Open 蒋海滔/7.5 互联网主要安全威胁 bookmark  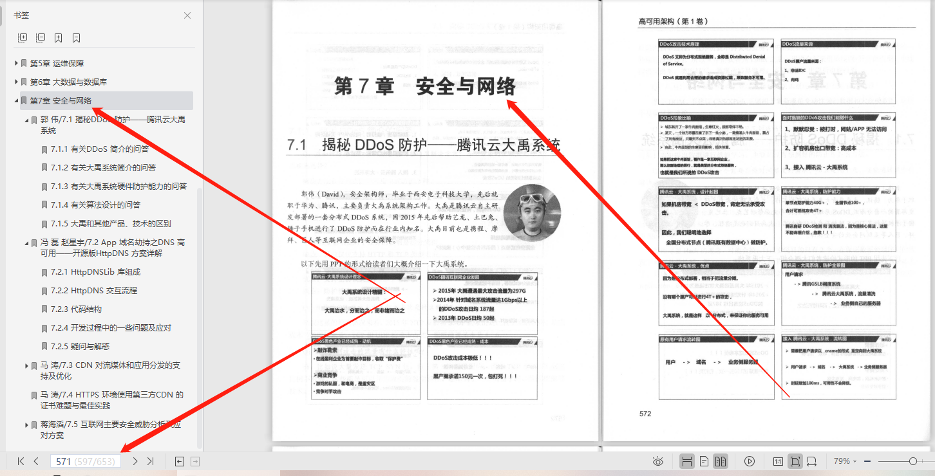pyautogui.click(x=111, y=430)
